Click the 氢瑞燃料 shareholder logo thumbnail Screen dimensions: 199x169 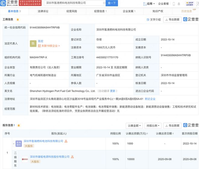(x=19, y=144)
